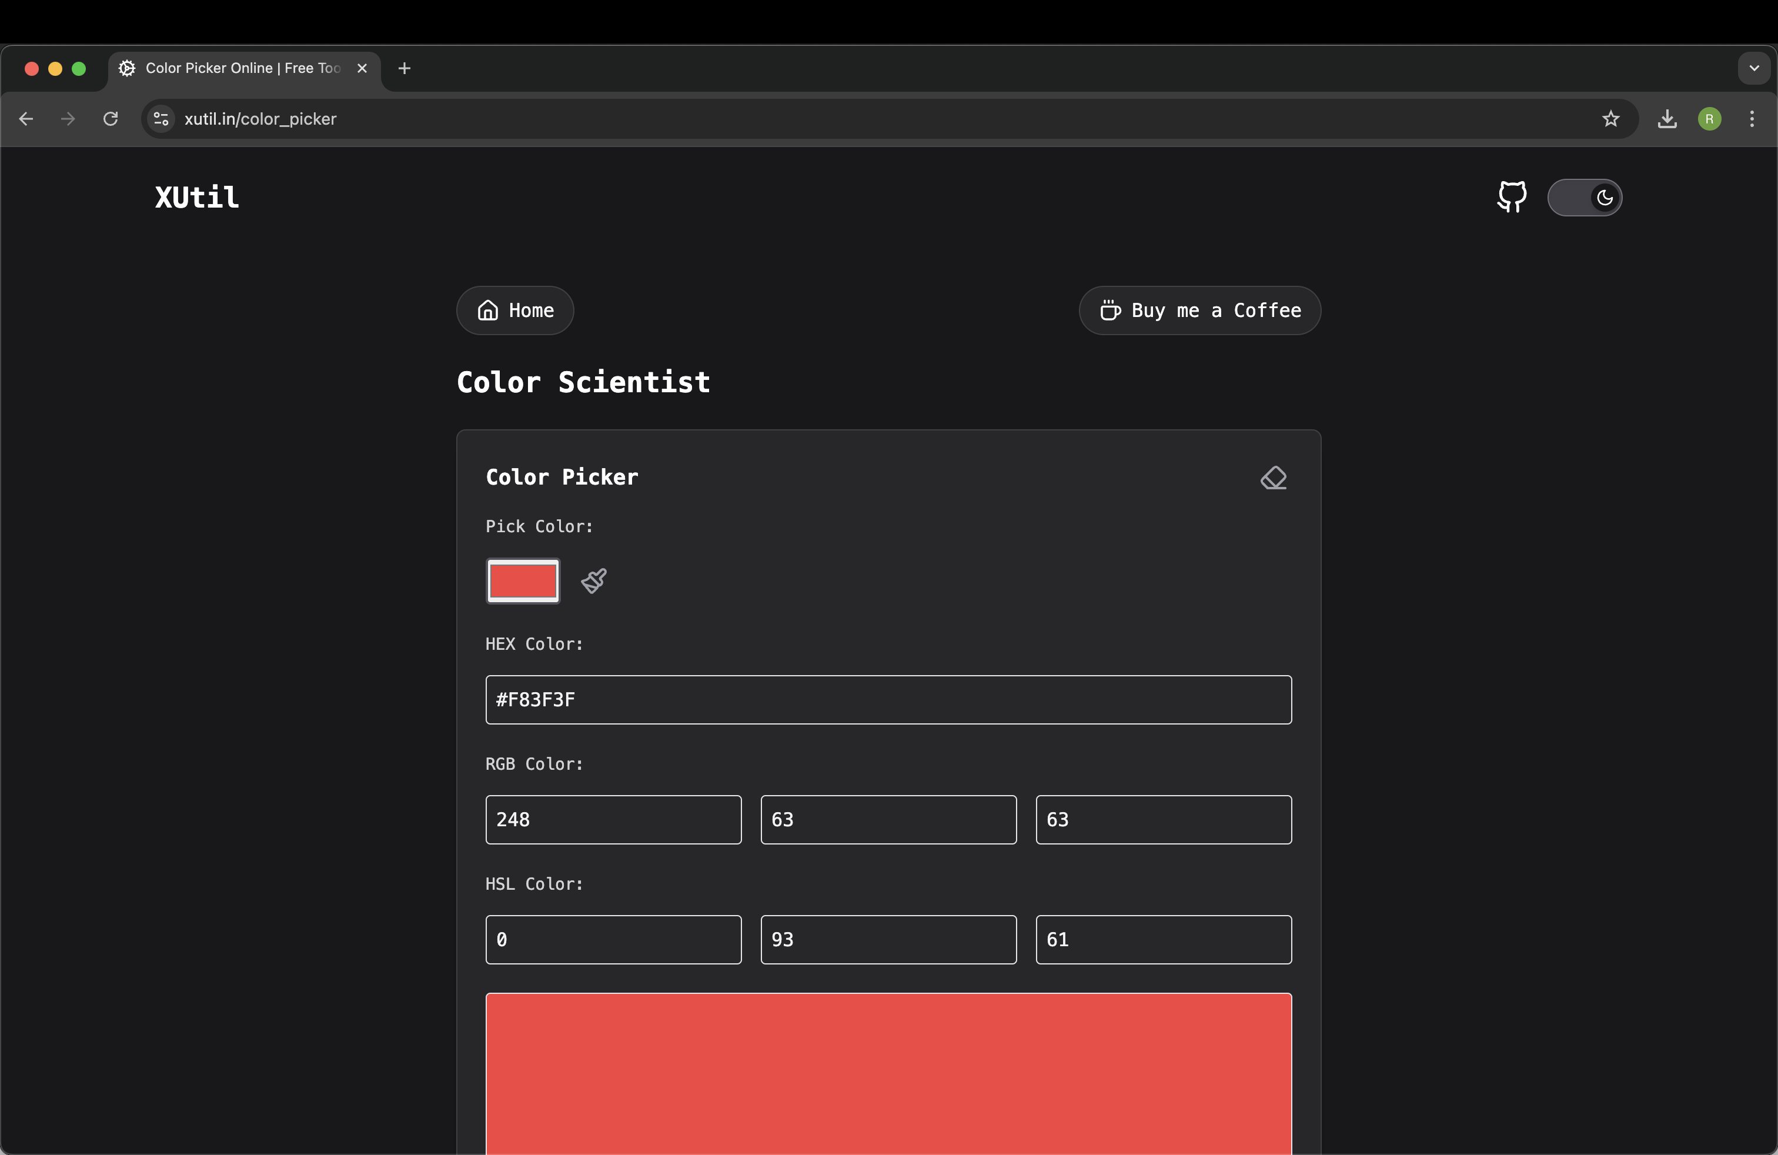Click the Color Picker panel title

(562, 478)
